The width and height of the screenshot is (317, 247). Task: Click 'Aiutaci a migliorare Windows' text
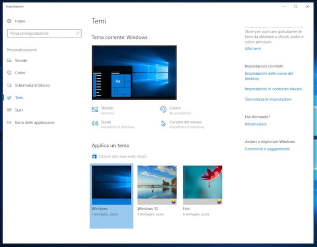coord(270,142)
